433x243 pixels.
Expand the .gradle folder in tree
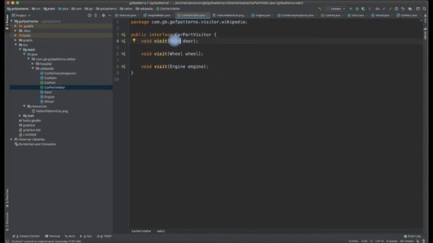pyautogui.click(x=16, y=26)
